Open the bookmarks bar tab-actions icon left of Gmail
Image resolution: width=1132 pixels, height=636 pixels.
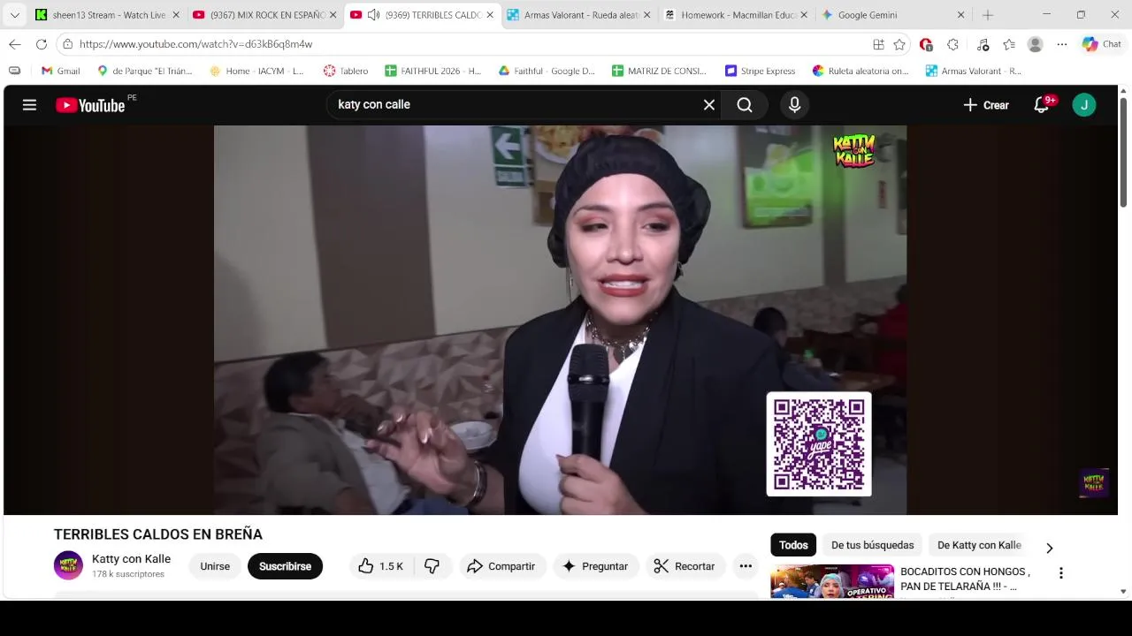[14, 71]
